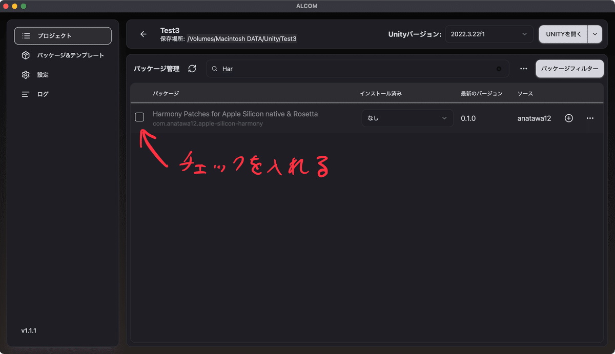Clear the search field with the x icon
Image resolution: width=615 pixels, height=354 pixels.
[x=498, y=68]
